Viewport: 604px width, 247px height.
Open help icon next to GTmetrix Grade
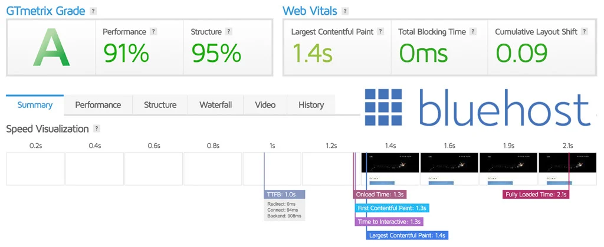tap(93, 11)
